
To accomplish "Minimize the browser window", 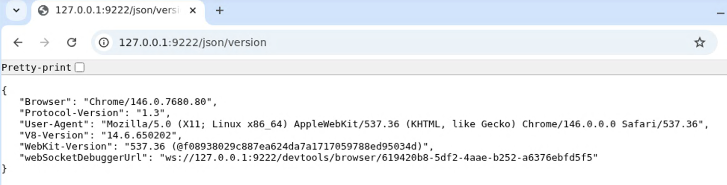I will click(x=720, y=13).
